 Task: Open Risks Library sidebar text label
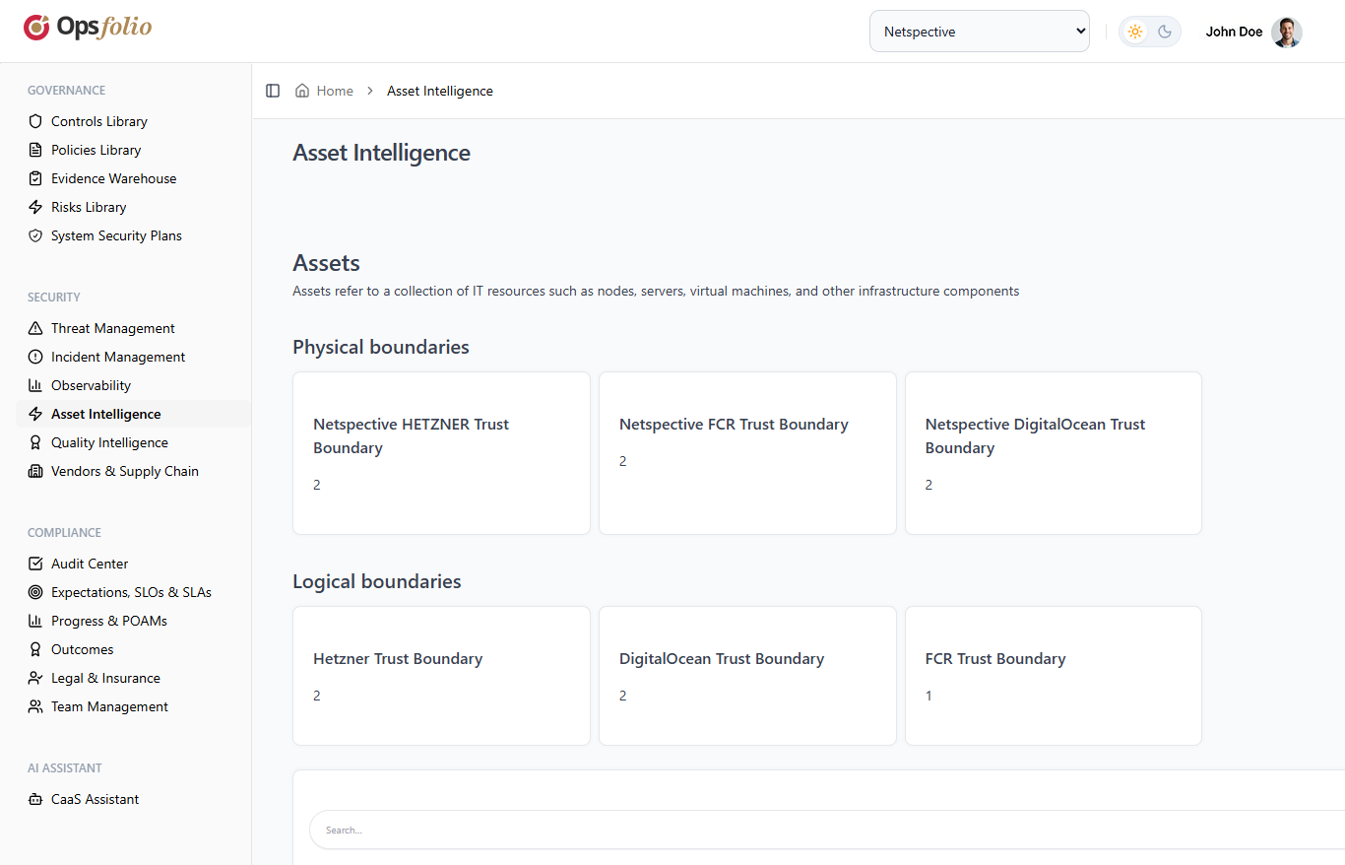coord(89,207)
